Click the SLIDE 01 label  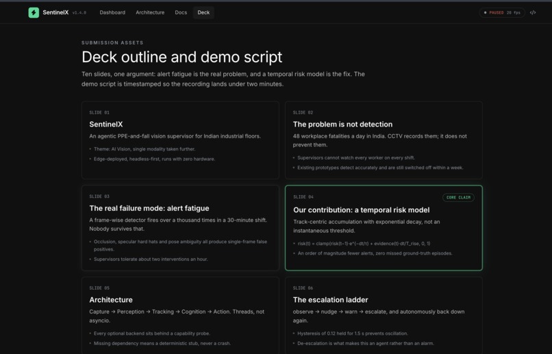[99, 112]
